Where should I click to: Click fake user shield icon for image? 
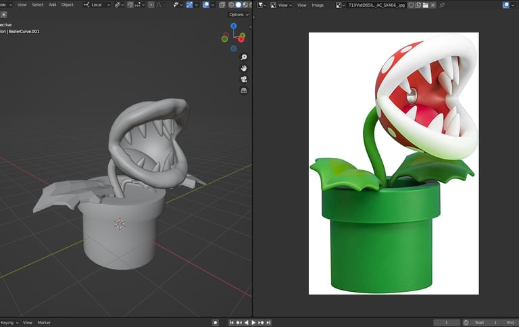410,5
